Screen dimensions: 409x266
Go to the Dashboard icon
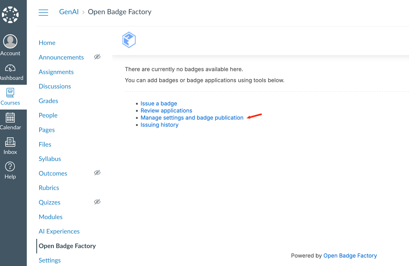pos(10,68)
